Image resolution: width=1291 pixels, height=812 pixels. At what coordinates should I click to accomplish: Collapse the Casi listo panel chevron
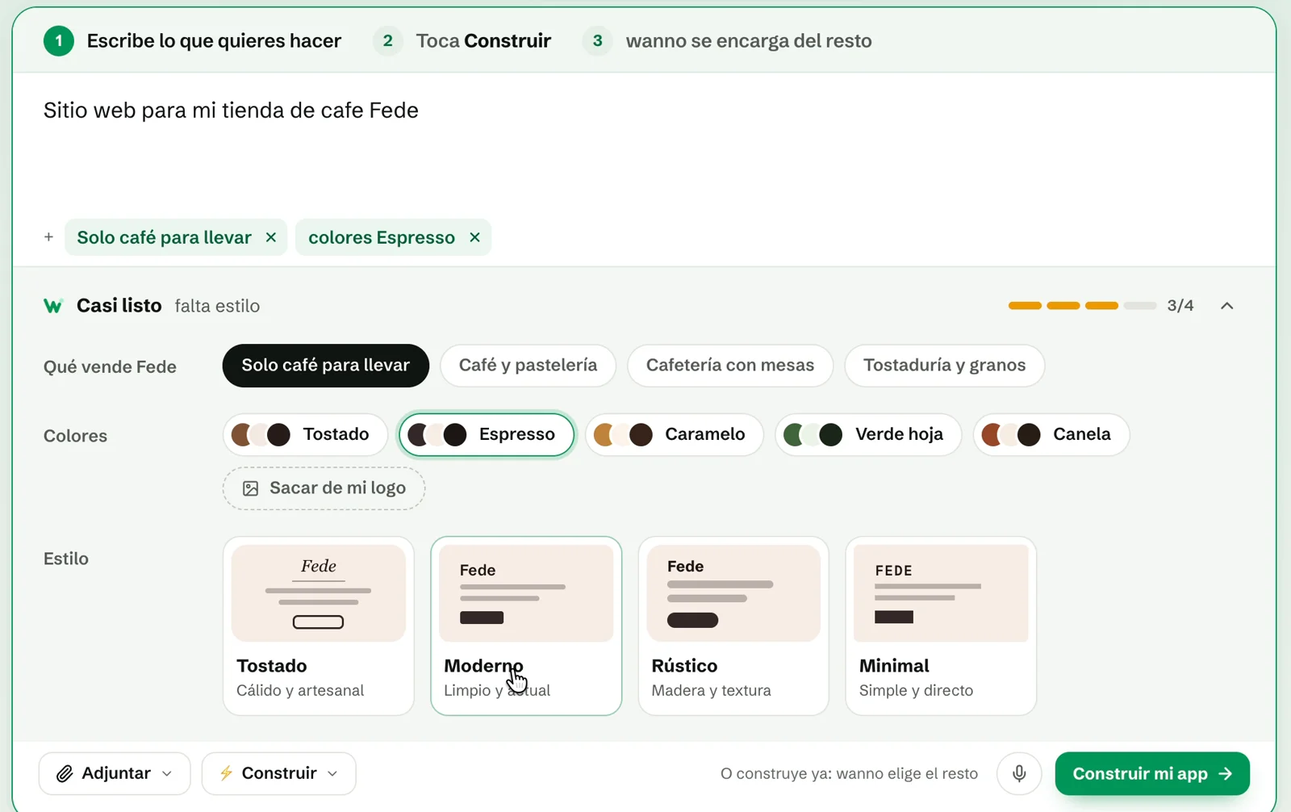[x=1226, y=306]
